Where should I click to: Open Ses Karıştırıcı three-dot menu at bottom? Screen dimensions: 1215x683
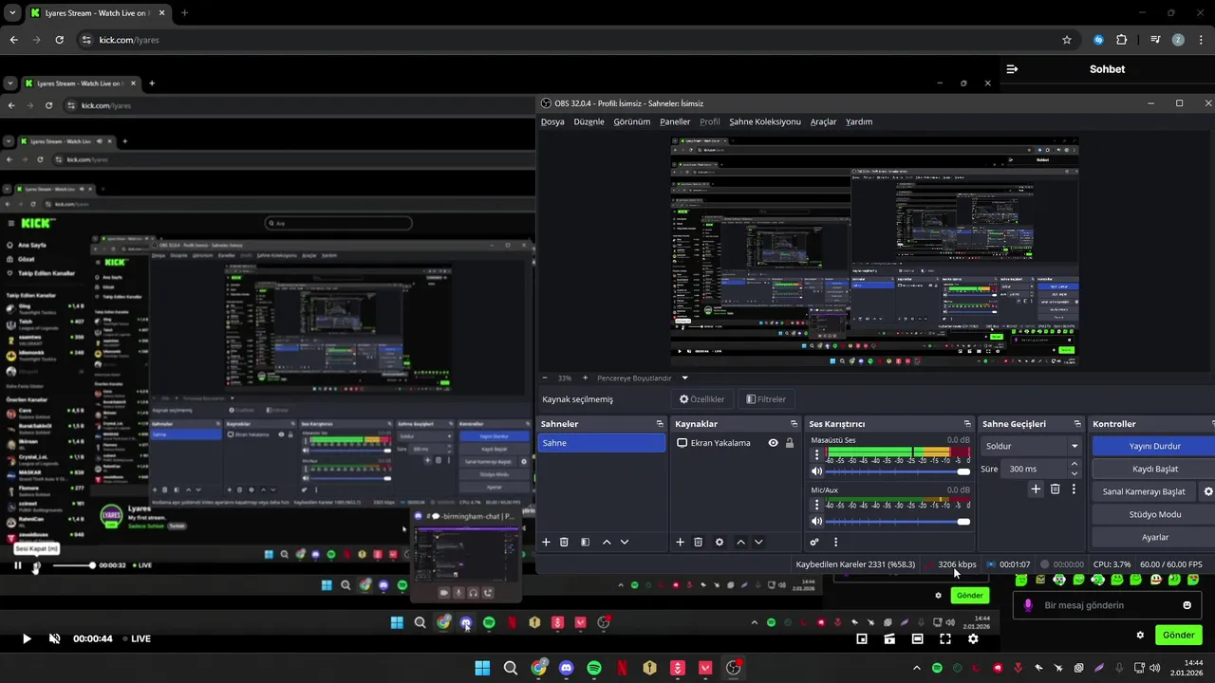(x=835, y=542)
